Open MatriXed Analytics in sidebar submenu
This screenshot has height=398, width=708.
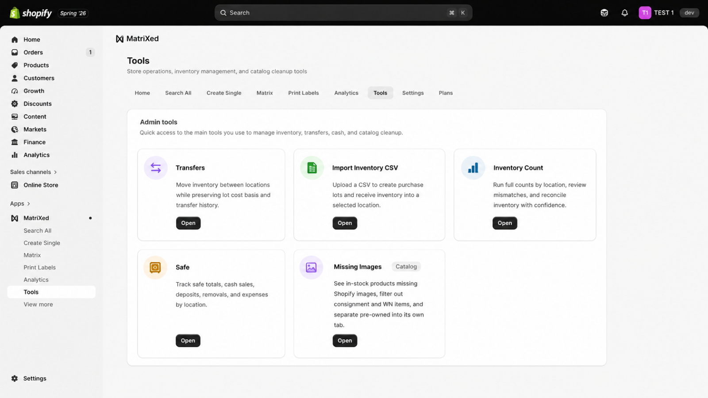point(36,280)
